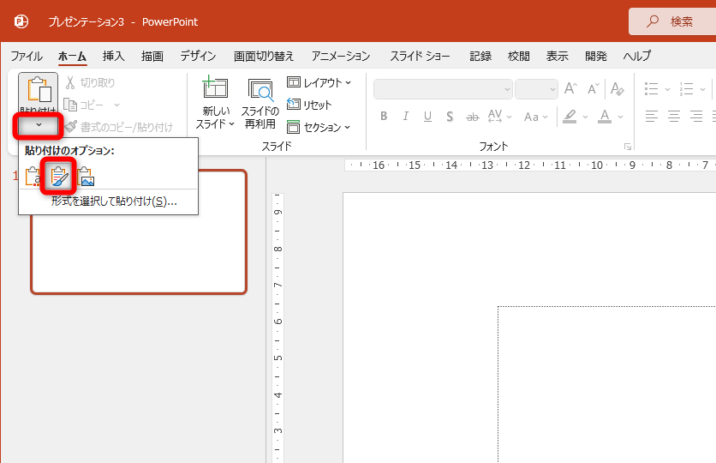Center align text
The width and height of the screenshot is (716, 463).
click(x=674, y=117)
